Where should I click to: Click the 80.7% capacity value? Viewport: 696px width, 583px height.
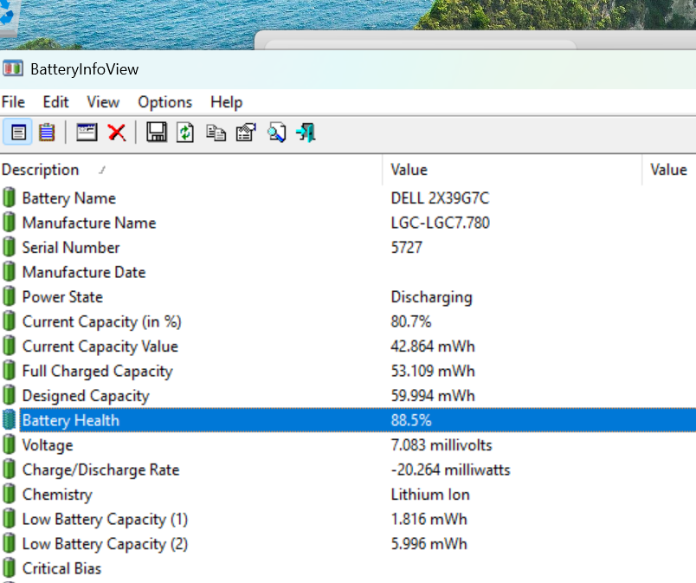click(x=411, y=321)
